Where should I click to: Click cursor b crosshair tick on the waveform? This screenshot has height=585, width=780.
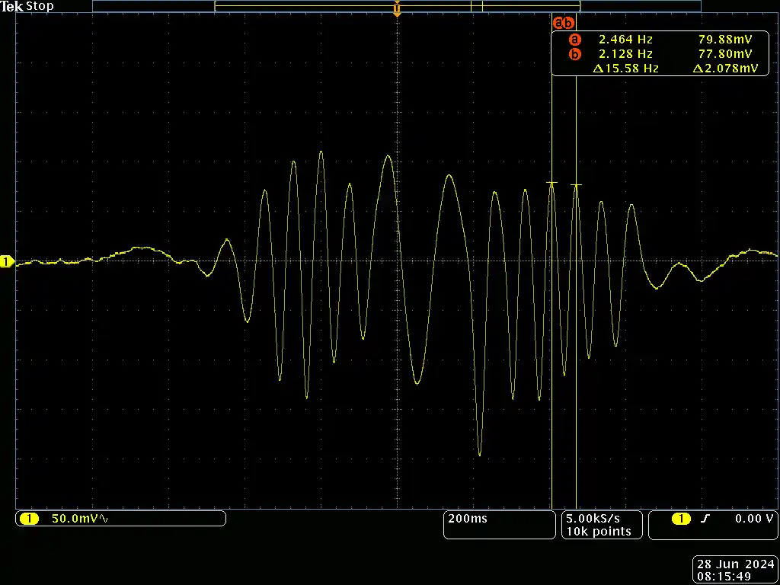tap(576, 186)
